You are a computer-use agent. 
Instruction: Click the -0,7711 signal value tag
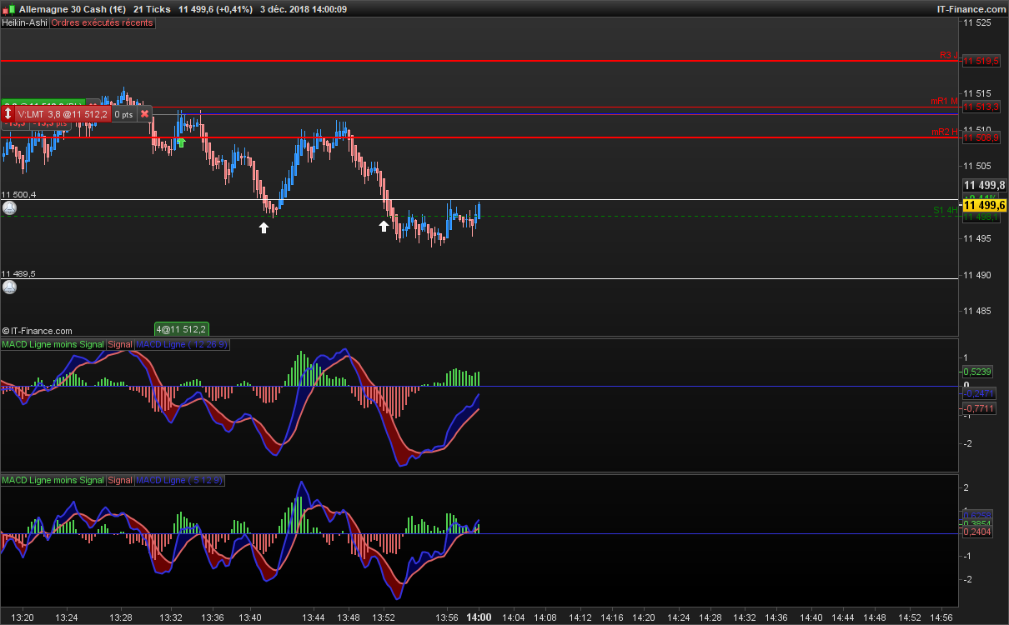(x=977, y=408)
